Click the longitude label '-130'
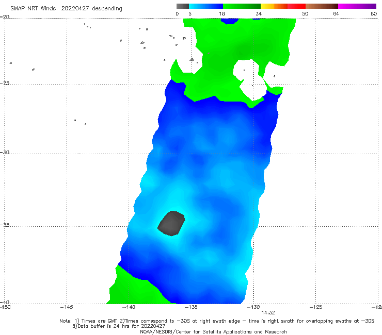 tap(253, 307)
